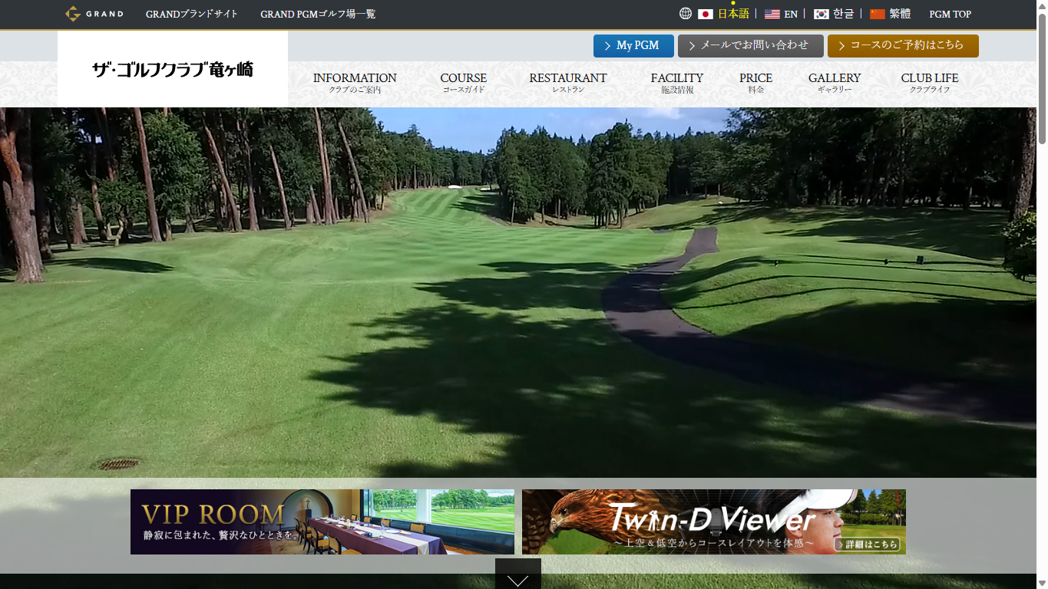Click the page vertical scrollbar thumb
The width and height of the screenshot is (1048, 589).
tap(1042, 78)
